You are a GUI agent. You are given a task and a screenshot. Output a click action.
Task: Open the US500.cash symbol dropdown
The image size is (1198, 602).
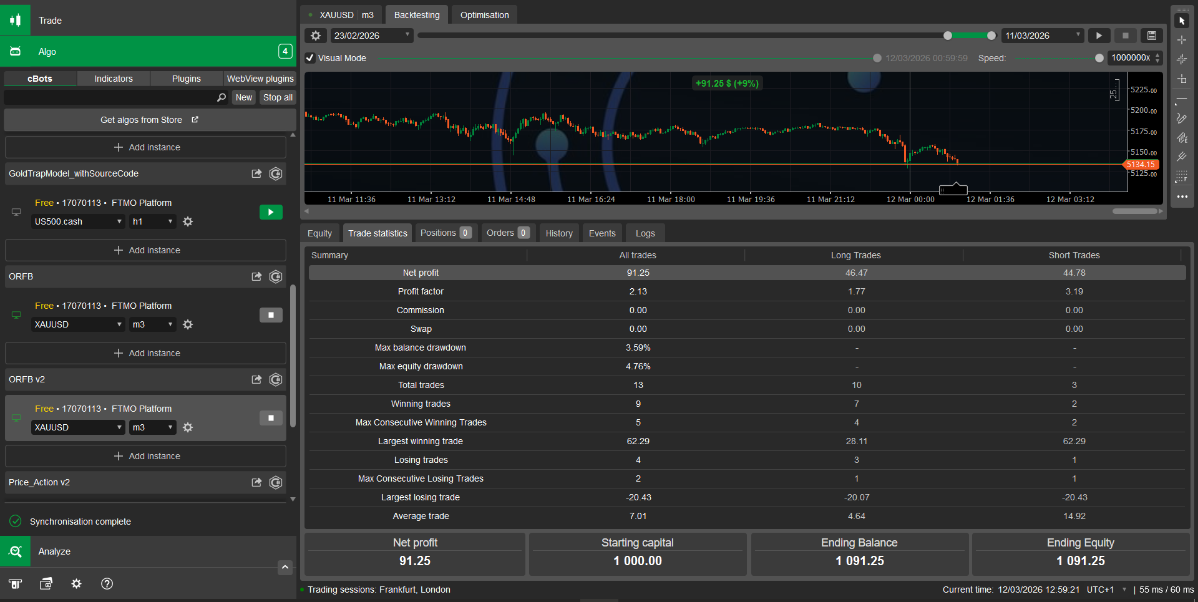[78, 221]
